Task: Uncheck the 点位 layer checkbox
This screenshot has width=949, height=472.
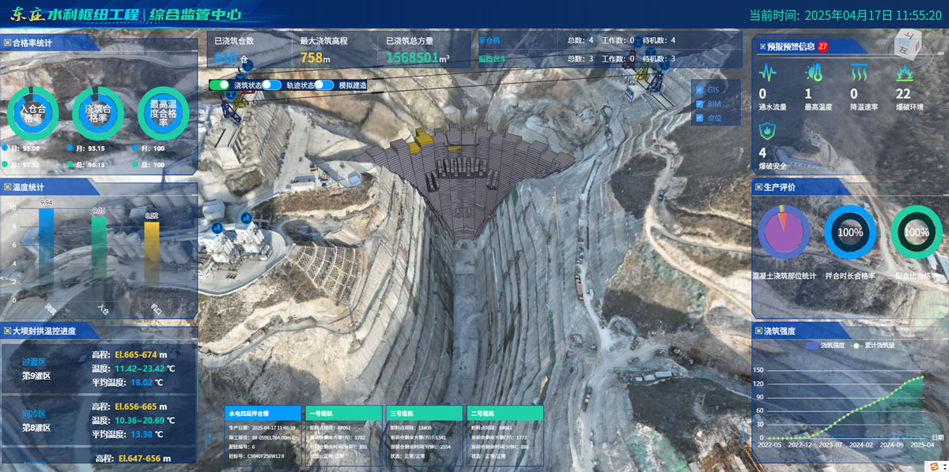Action: click(698, 118)
